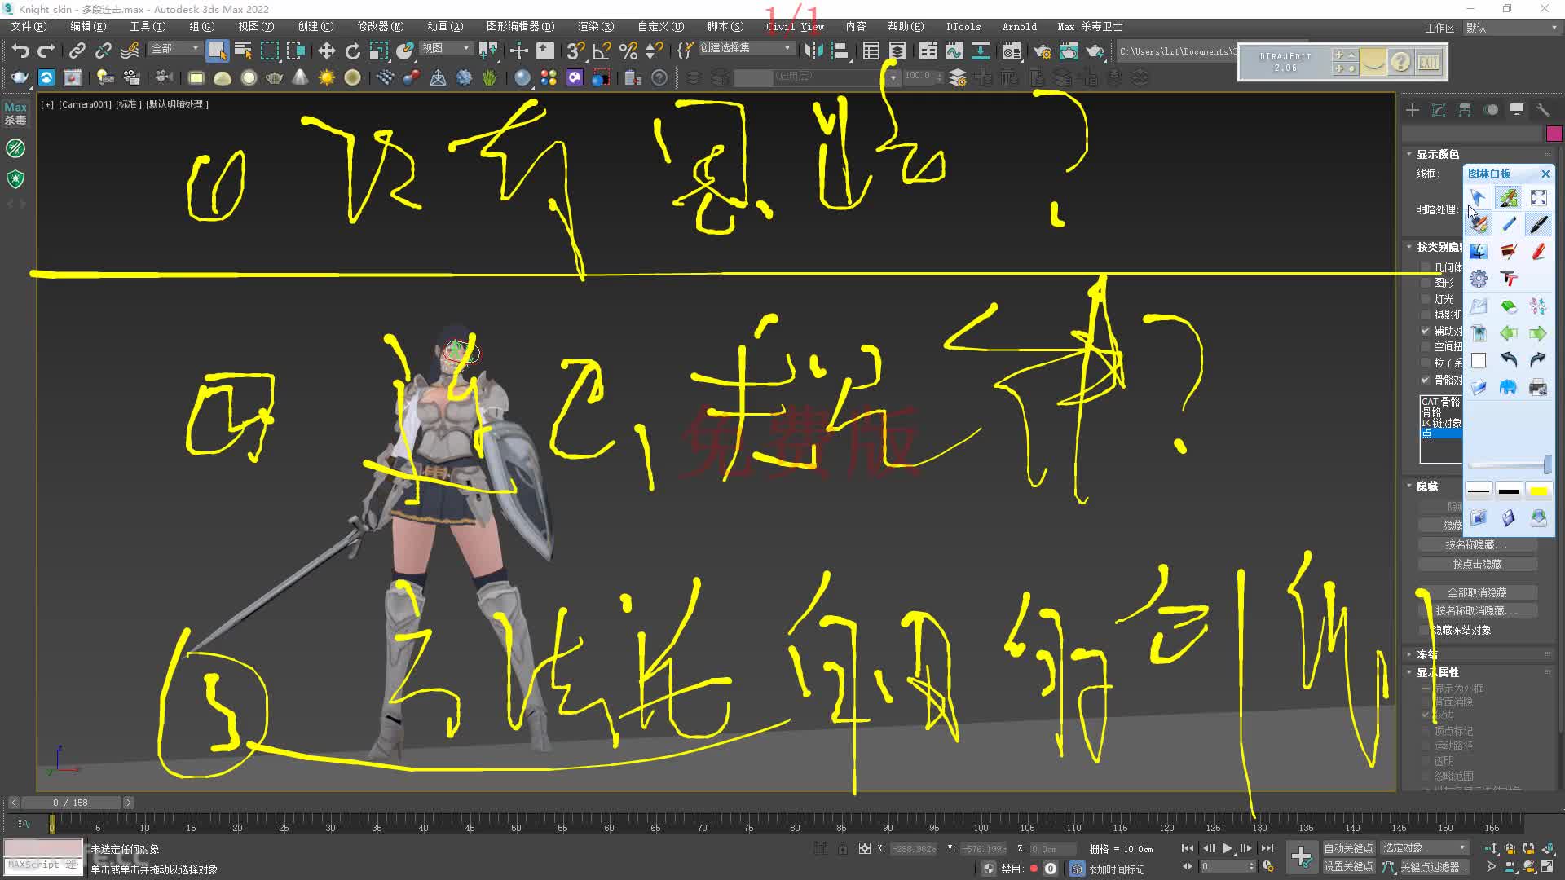Viewport: 1565px width, 880px height.
Task: Click the magenta object color swatch
Action: click(x=1554, y=134)
